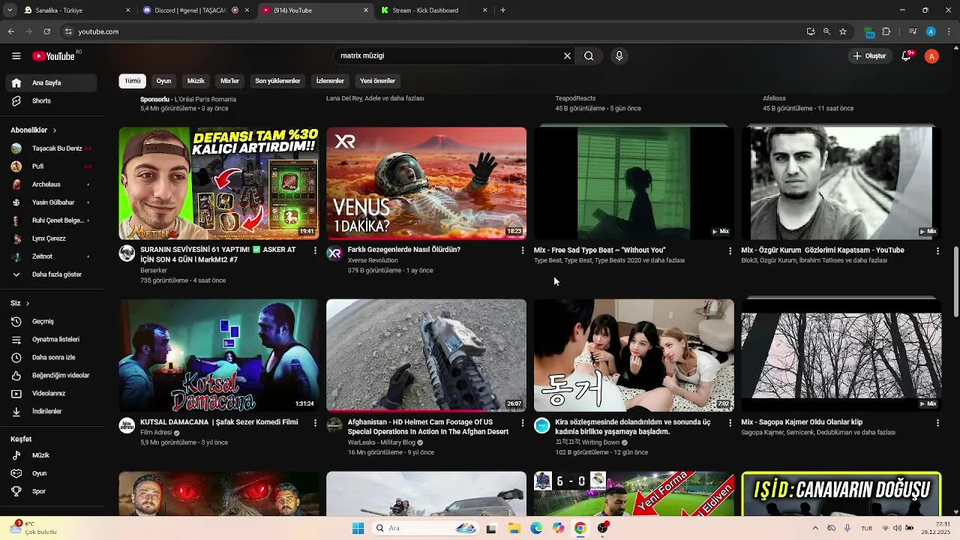Click the magnifier search button

[589, 55]
